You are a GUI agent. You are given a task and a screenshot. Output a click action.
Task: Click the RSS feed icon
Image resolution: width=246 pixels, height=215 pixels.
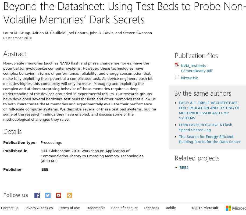69,195
